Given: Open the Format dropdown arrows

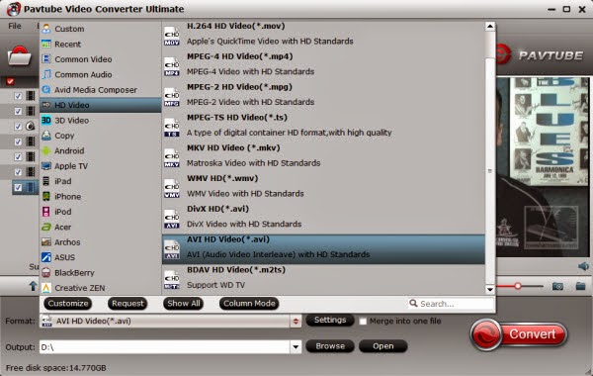Looking at the screenshot, I should [296, 322].
